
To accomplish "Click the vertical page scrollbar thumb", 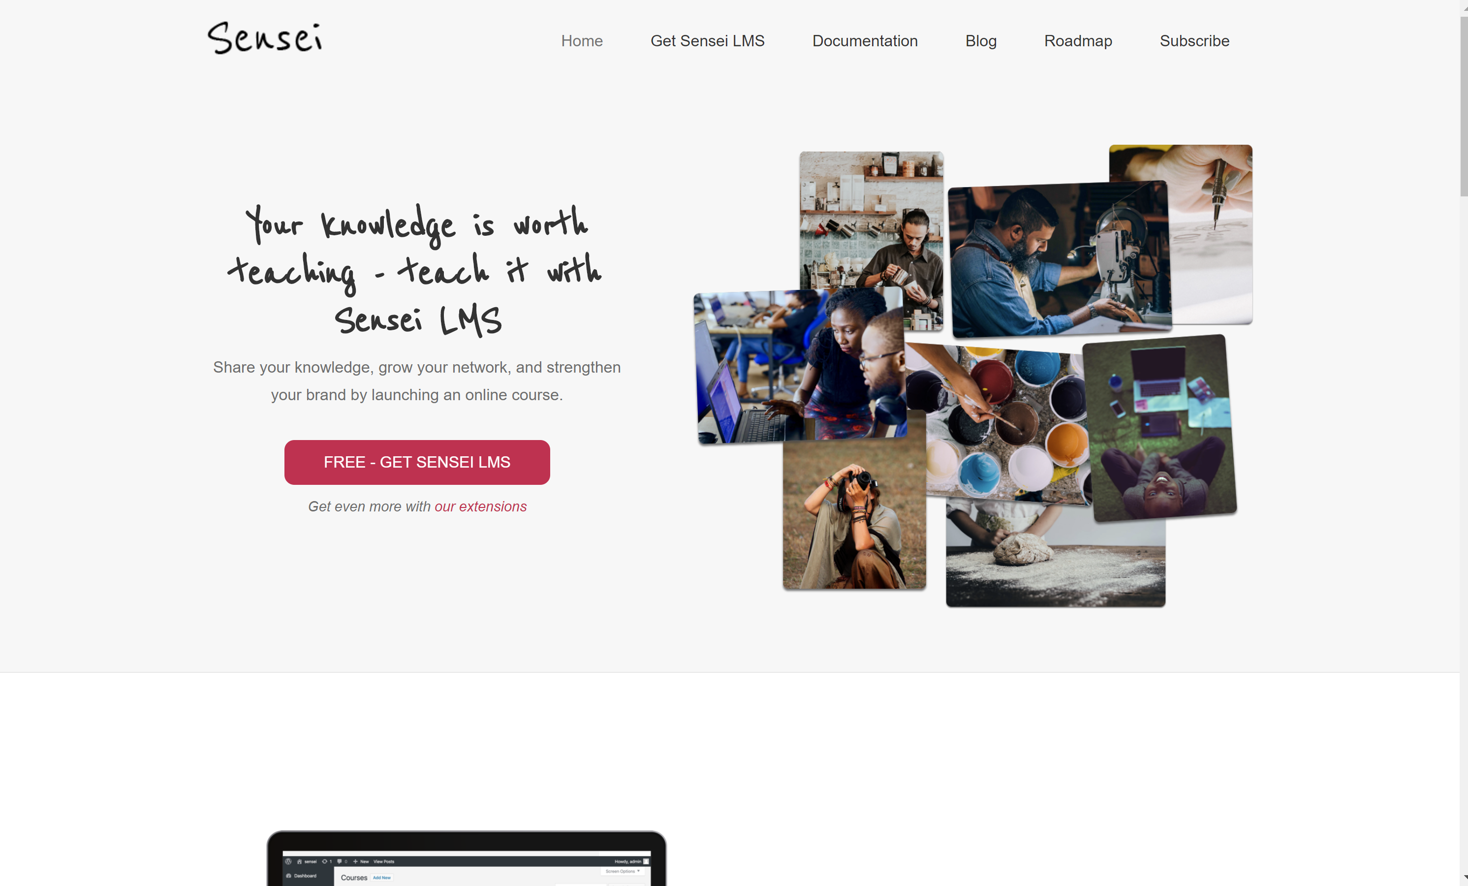I will 1463,107.
